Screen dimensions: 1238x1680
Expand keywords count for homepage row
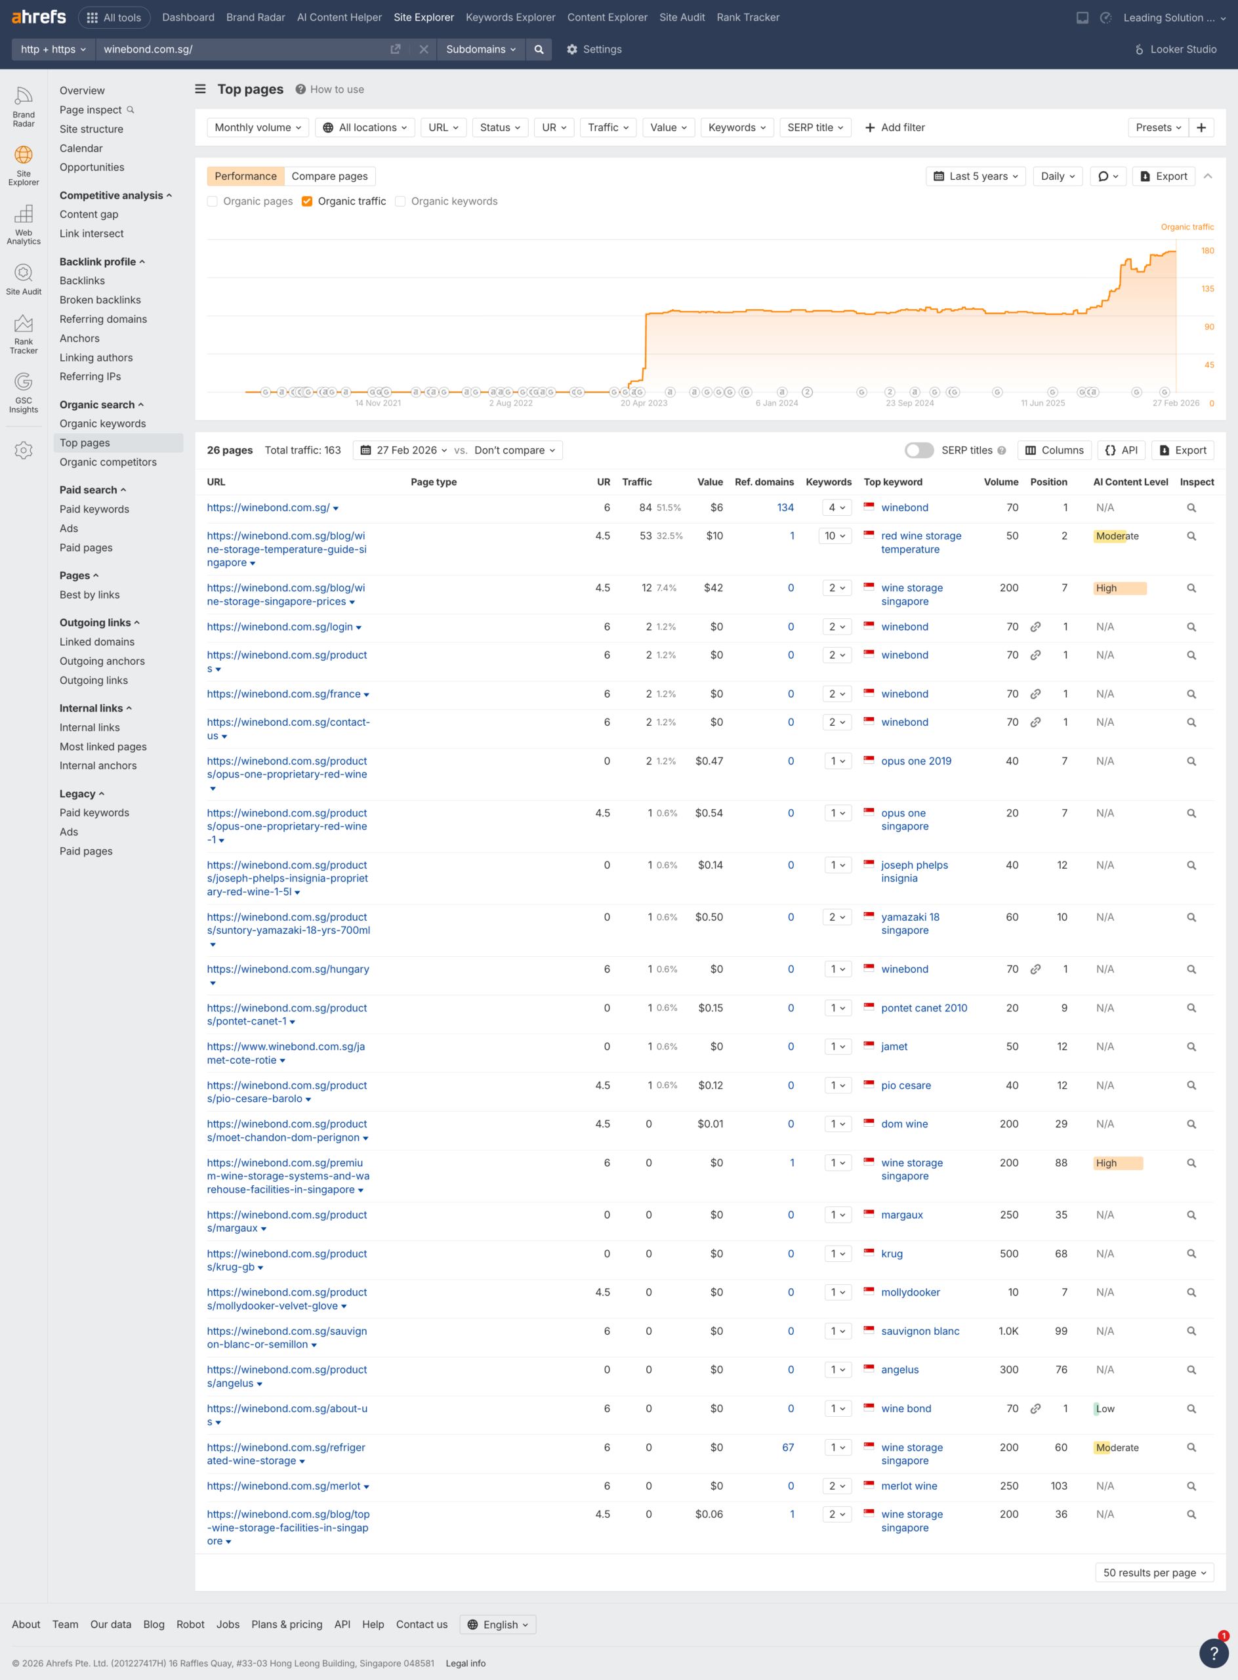coord(836,507)
